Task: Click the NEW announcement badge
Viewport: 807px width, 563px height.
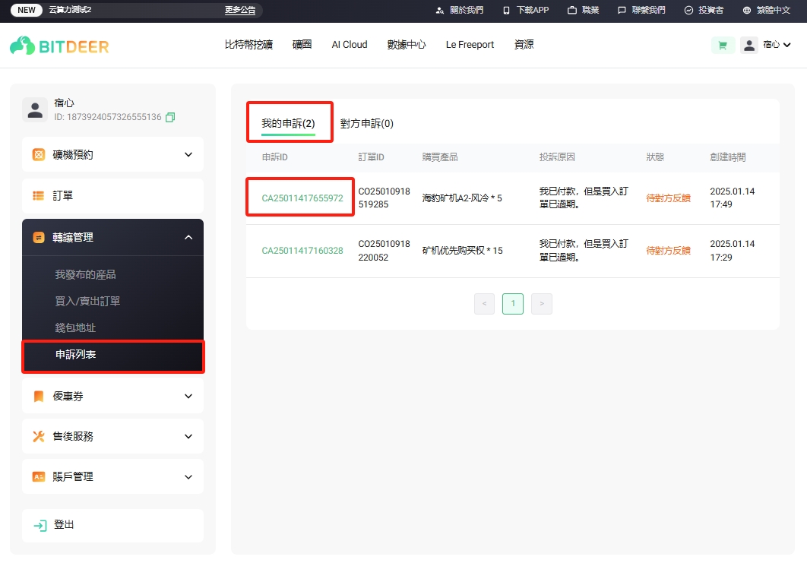Action: 27,11
